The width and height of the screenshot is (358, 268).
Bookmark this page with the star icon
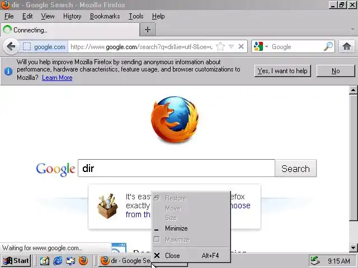coord(220,47)
